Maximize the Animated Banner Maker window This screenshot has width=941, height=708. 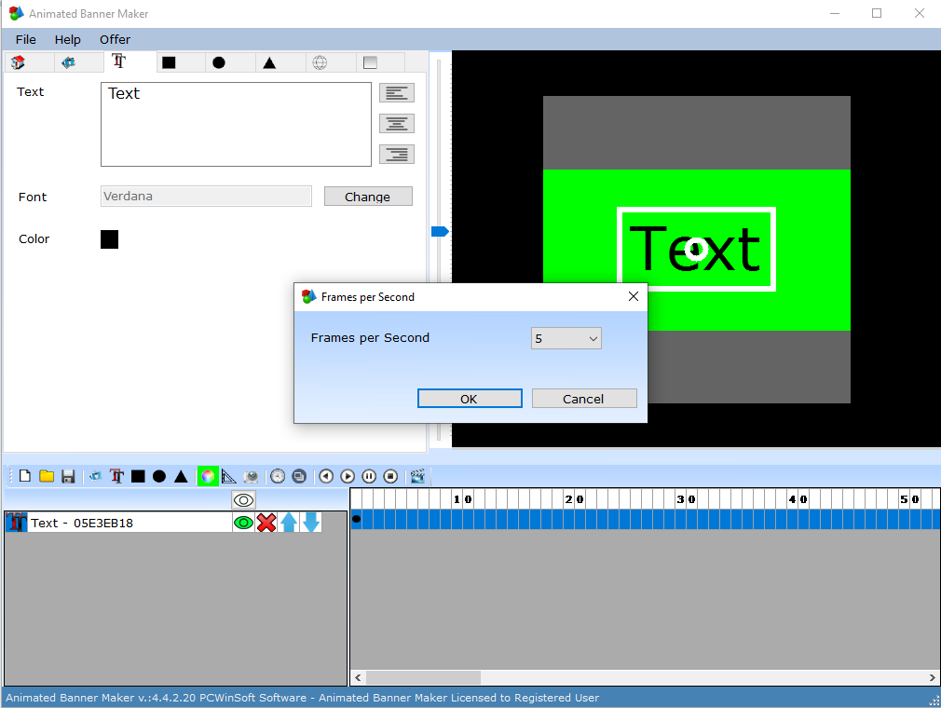click(877, 13)
